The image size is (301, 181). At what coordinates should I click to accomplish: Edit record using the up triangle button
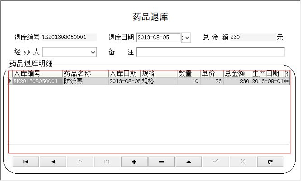point(189,162)
